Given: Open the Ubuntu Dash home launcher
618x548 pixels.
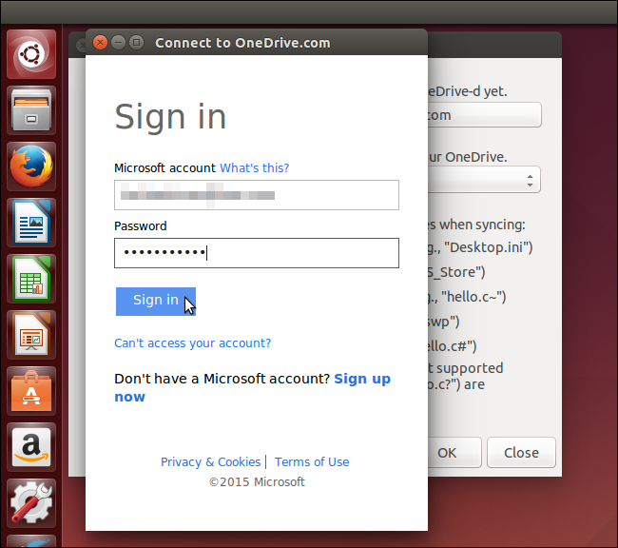Looking at the screenshot, I should pos(31,54).
